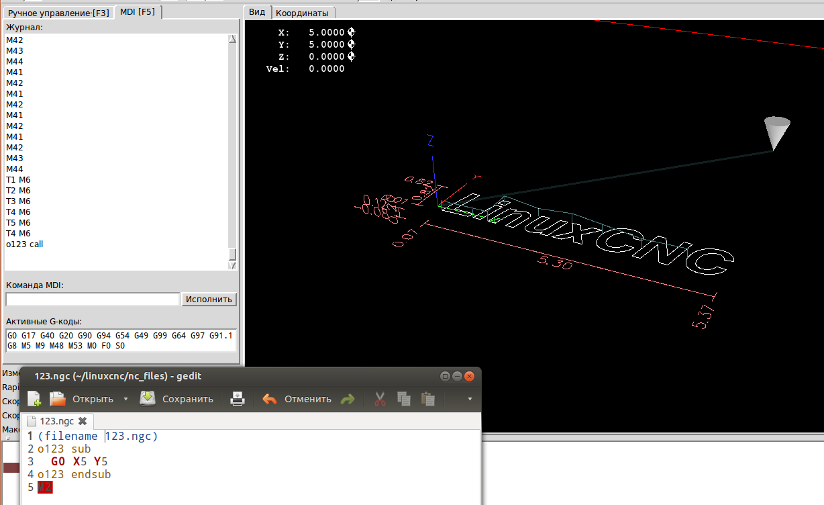Select journal entry o123 call

[25, 244]
